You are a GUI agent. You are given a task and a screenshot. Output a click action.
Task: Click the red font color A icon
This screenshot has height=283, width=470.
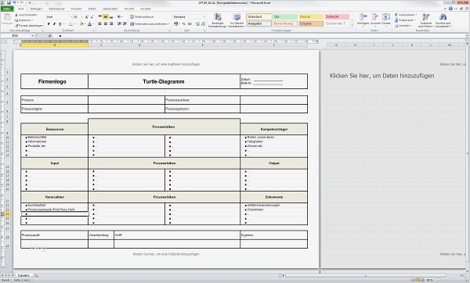click(89, 23)
